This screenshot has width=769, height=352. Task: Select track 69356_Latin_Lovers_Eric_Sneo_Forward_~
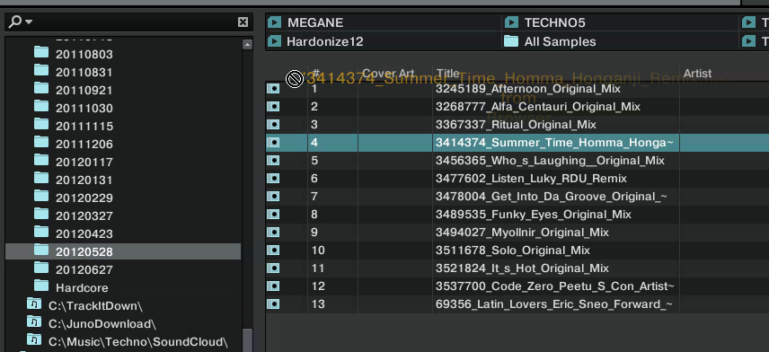coord(553,304)
